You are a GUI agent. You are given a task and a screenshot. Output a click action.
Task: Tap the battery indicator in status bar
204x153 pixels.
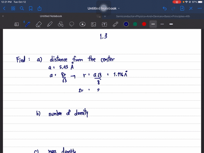(200, 2)
